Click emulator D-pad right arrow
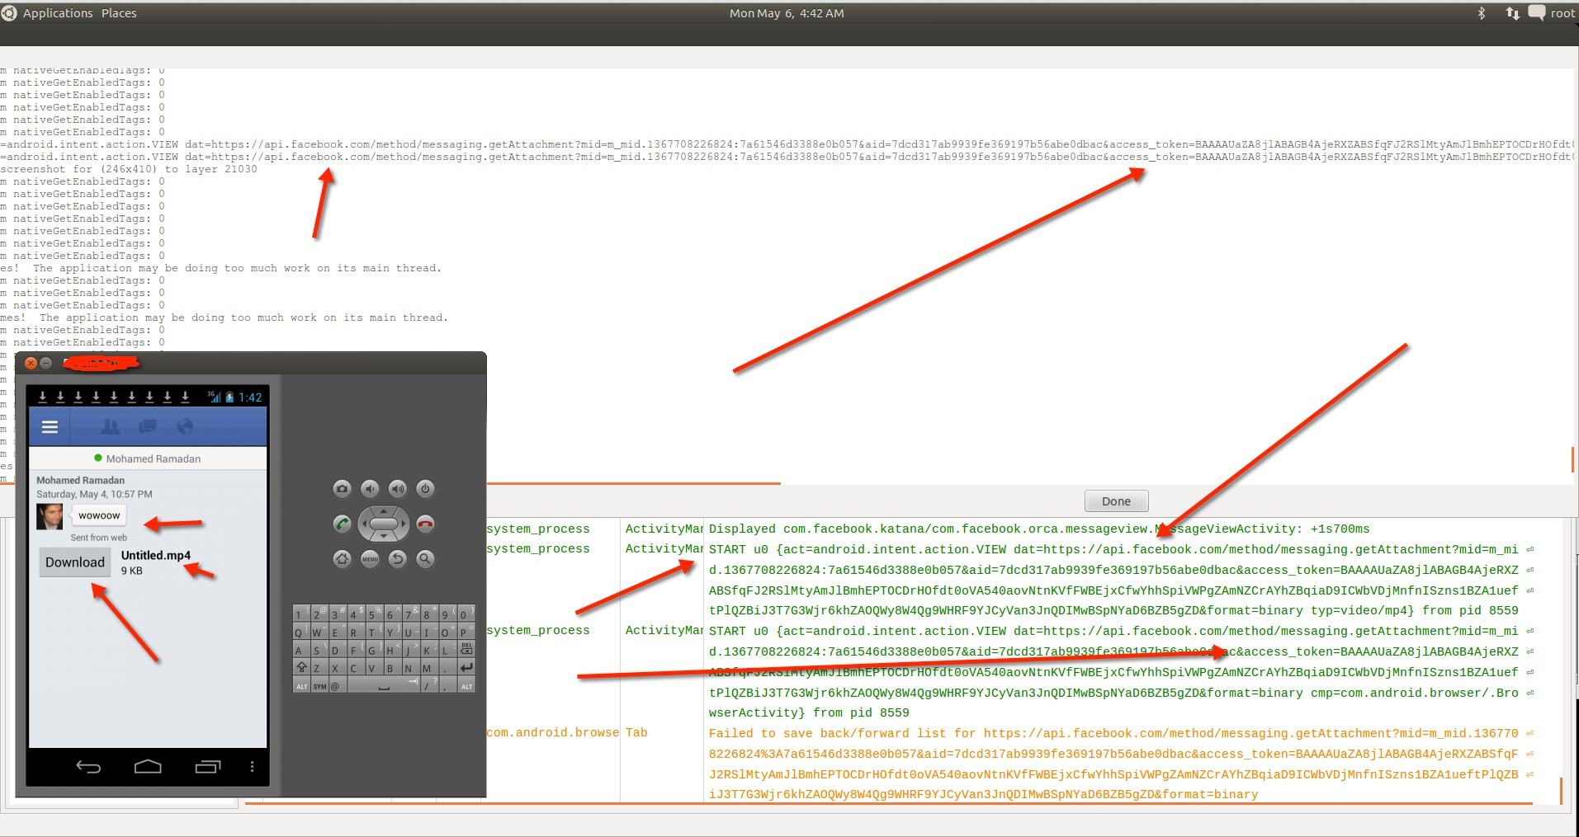 coord(404,524)
